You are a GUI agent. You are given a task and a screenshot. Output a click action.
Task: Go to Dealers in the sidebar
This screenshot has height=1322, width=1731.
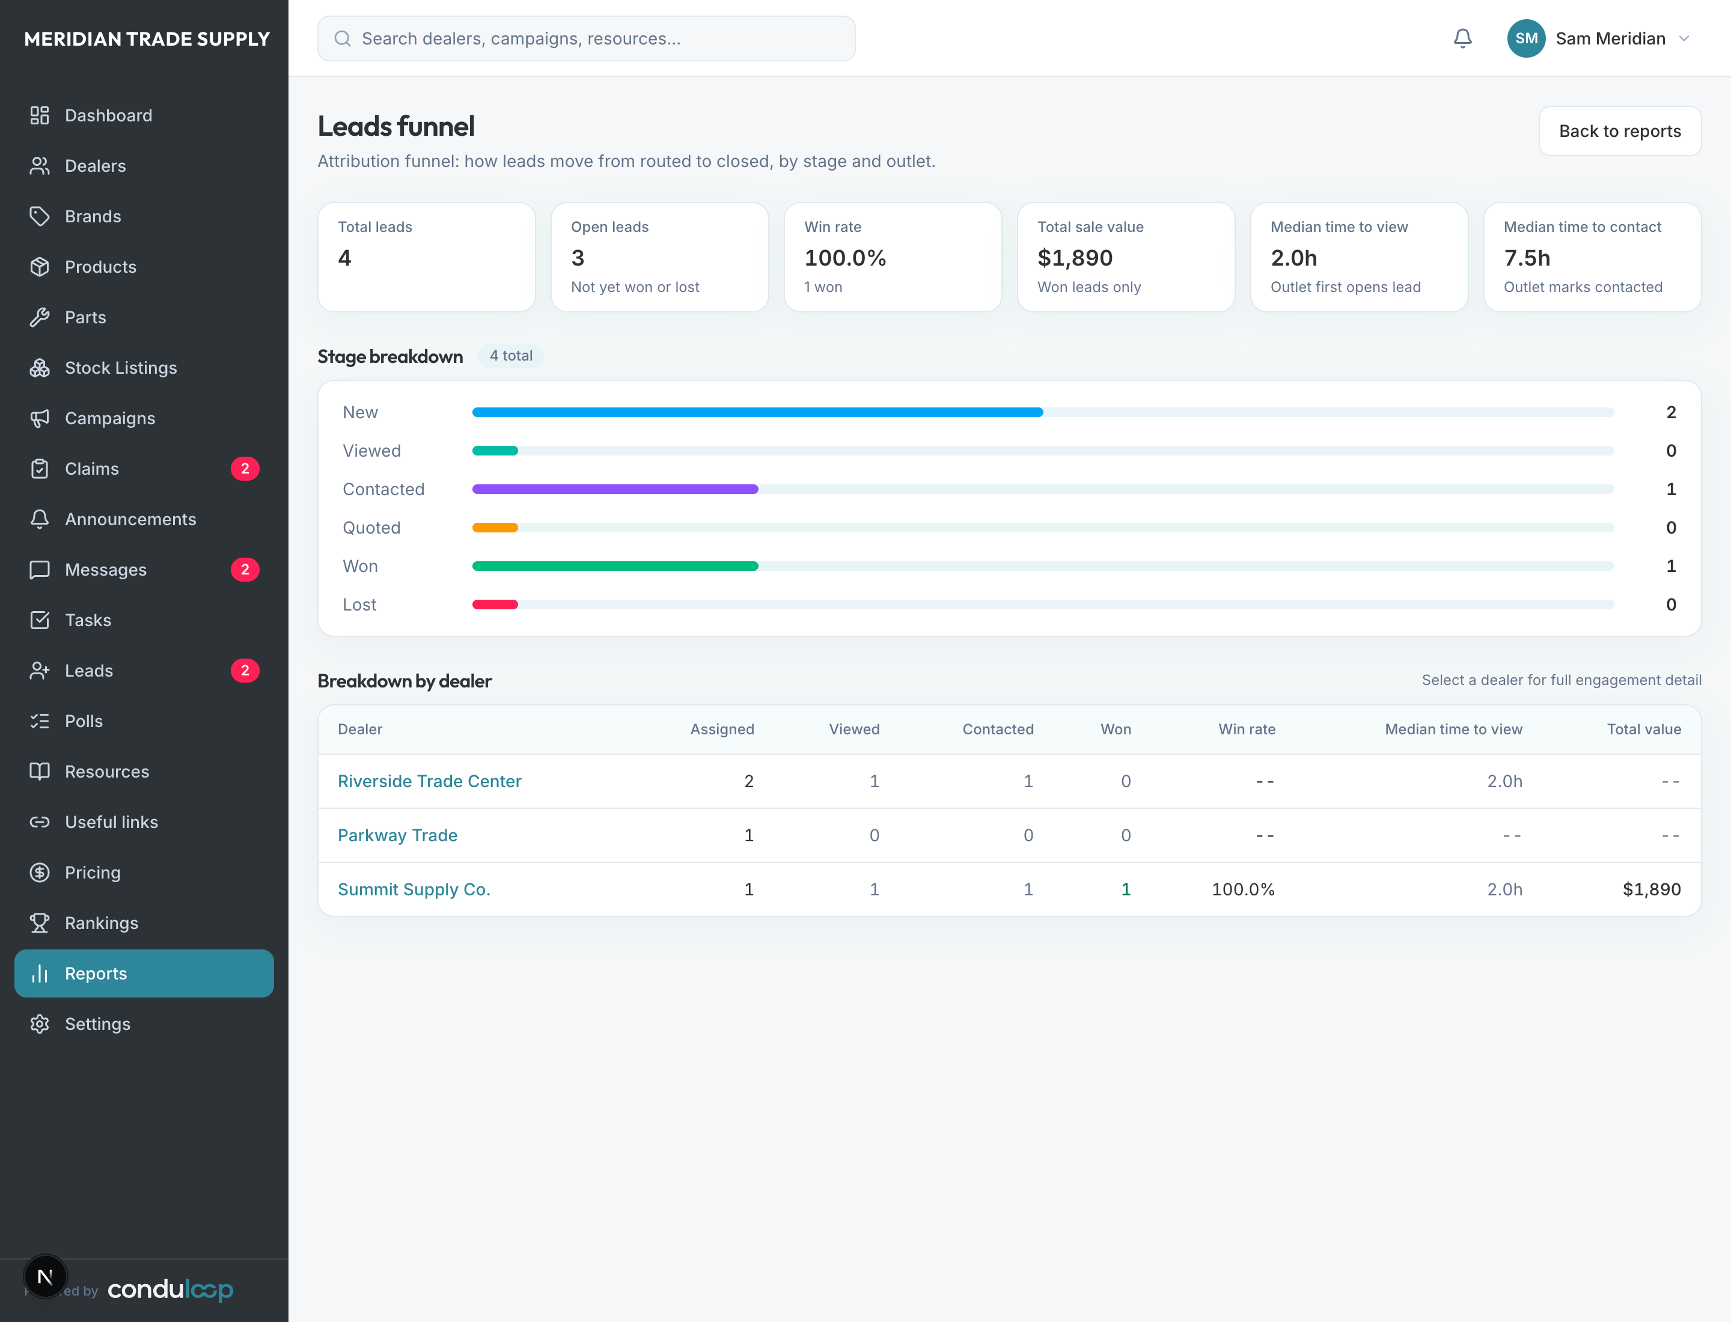(144, 166)
